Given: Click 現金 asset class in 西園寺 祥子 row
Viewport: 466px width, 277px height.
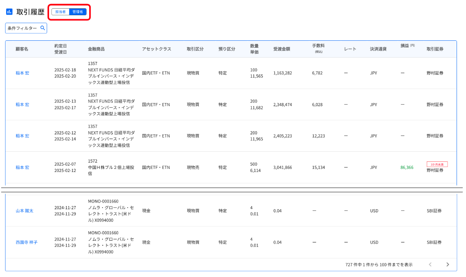Looking at the screenshot, I should pos(146,242).
